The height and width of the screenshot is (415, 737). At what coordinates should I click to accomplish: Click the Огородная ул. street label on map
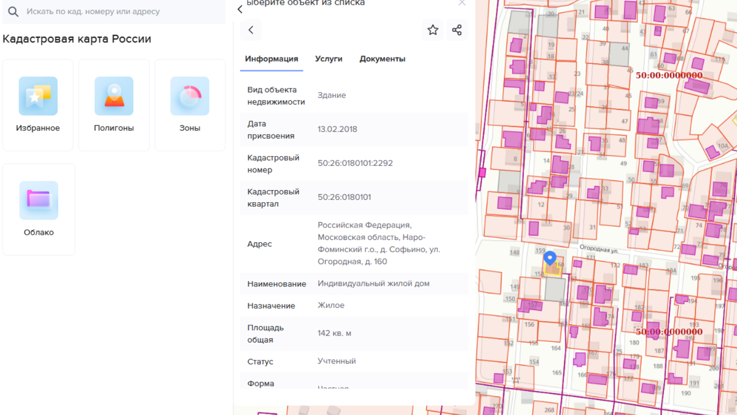pyautogui.click(x=599, y=249)
